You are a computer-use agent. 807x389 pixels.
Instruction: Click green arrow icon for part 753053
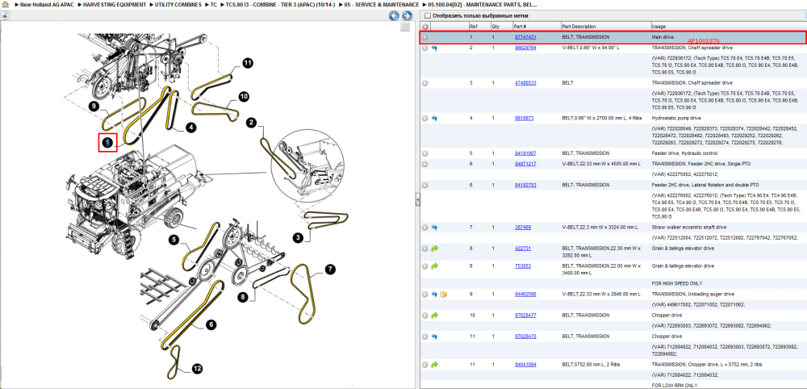point(434,266)
